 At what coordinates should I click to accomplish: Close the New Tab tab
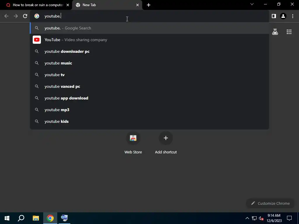click(138, 5)
